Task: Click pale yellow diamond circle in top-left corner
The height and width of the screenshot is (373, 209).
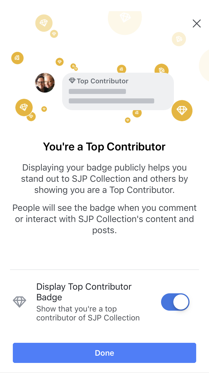Action: 44,23
